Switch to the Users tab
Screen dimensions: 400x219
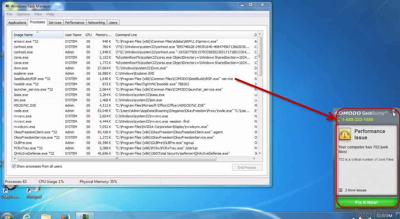tap(113, 23)
